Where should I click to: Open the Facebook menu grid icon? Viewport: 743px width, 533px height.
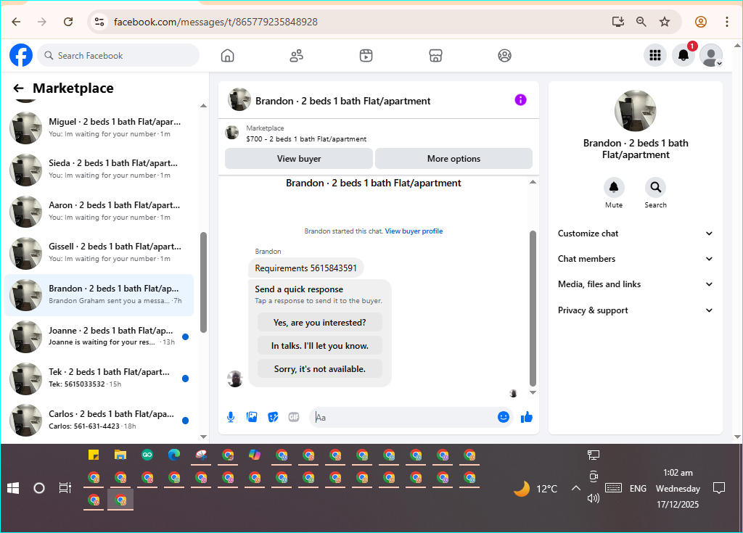pos(655,55)
